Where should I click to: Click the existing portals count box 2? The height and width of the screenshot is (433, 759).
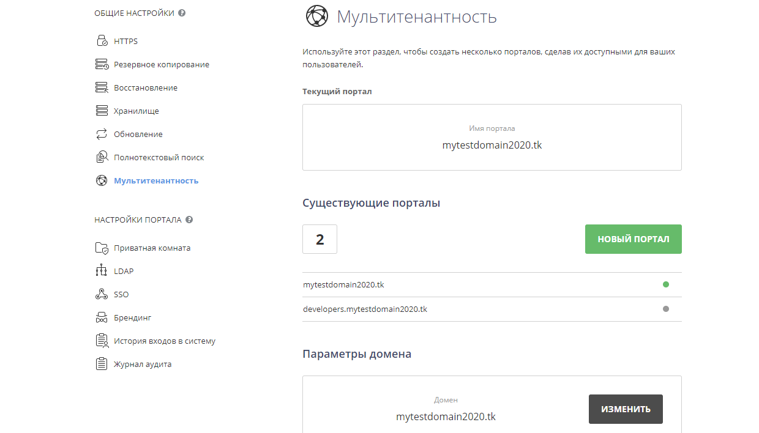(x=320, y=239)
